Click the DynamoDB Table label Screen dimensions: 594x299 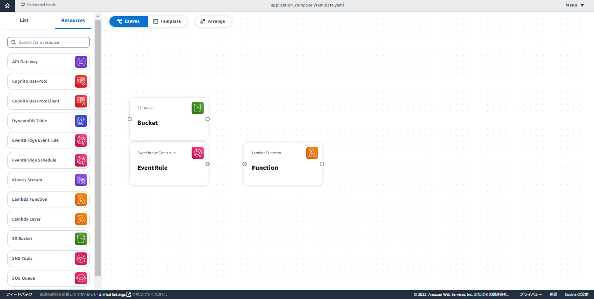coord(30,121)
